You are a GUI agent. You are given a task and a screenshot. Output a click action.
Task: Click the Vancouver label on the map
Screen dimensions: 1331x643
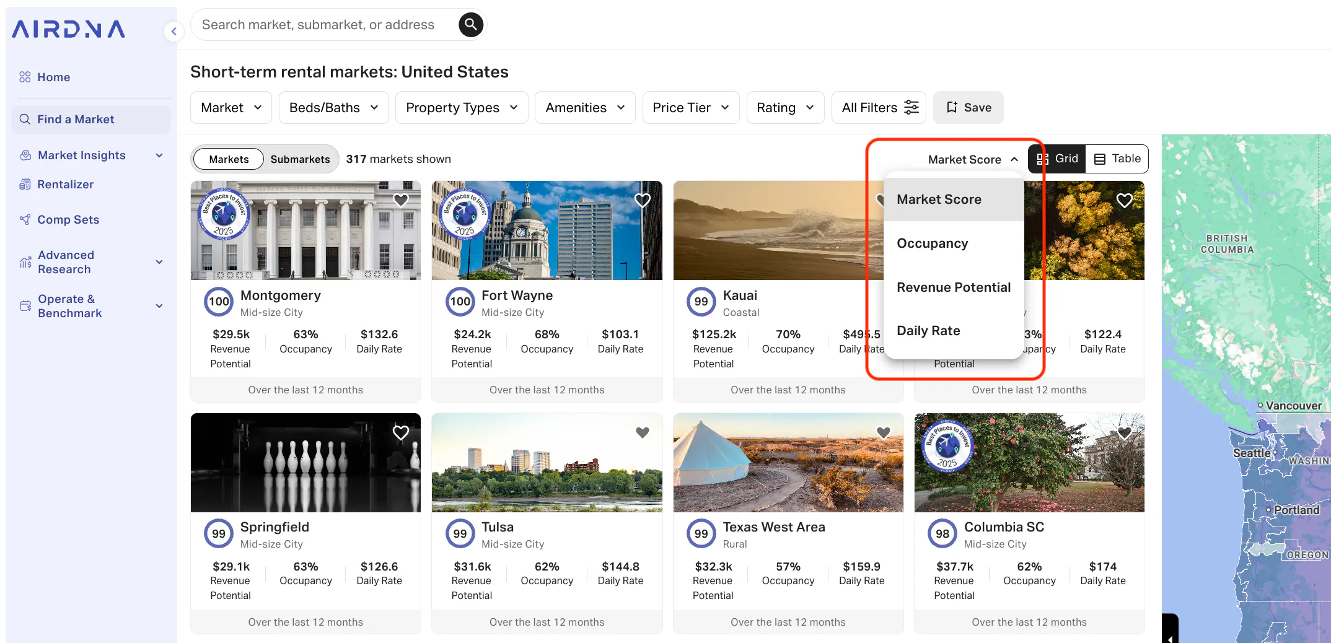click(1293, 406)
